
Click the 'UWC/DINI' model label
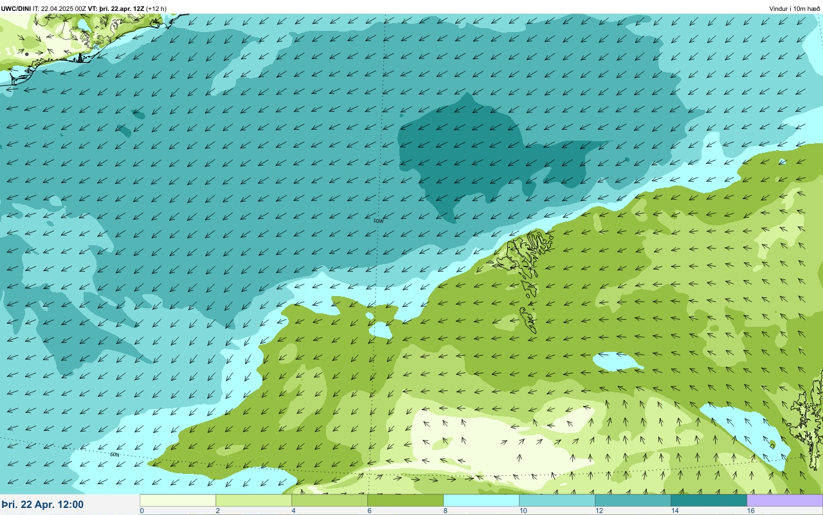click(16, 8)
